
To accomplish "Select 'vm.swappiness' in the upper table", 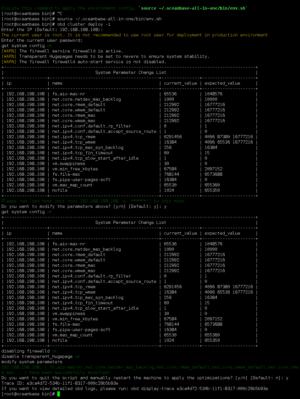I will (69, 164).
